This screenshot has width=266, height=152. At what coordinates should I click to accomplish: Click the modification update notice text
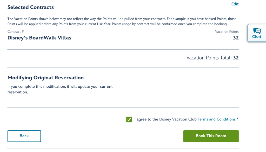60,89
